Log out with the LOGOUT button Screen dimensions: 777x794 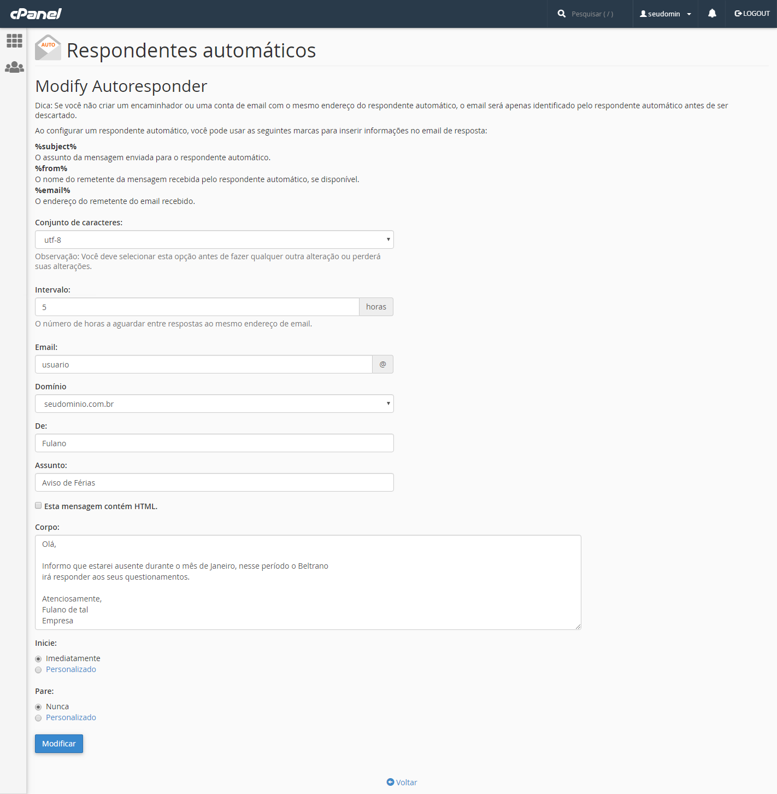click(x=752, y=14)
